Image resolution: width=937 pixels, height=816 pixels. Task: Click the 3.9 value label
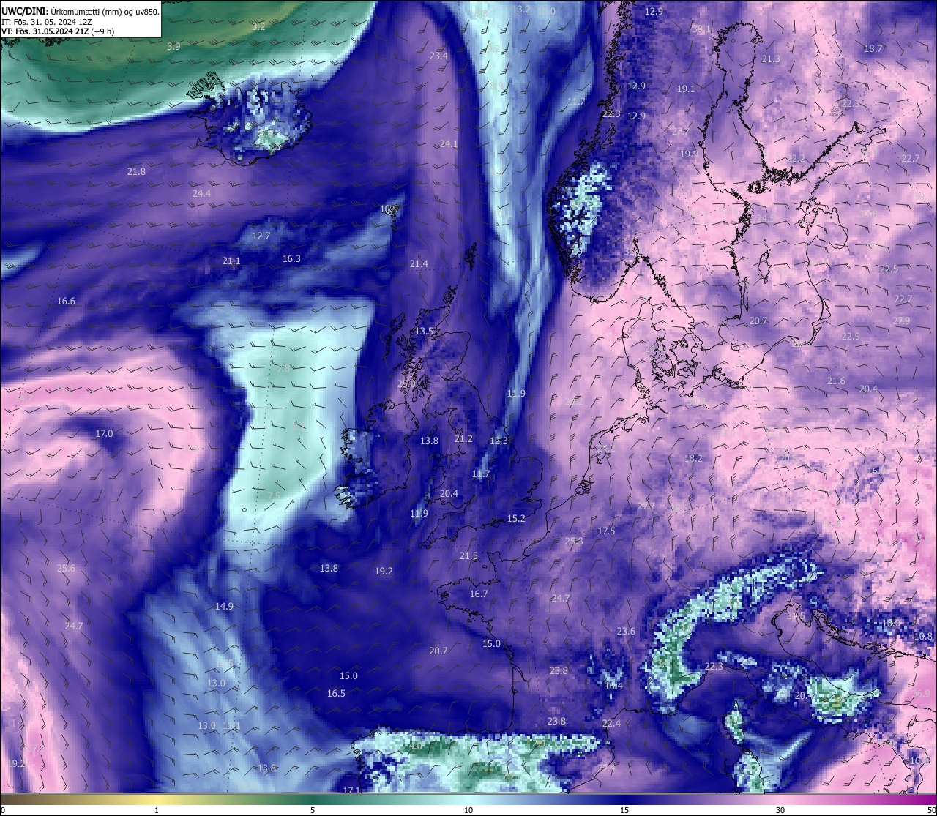pyautogui.click(x=173, y=46)
